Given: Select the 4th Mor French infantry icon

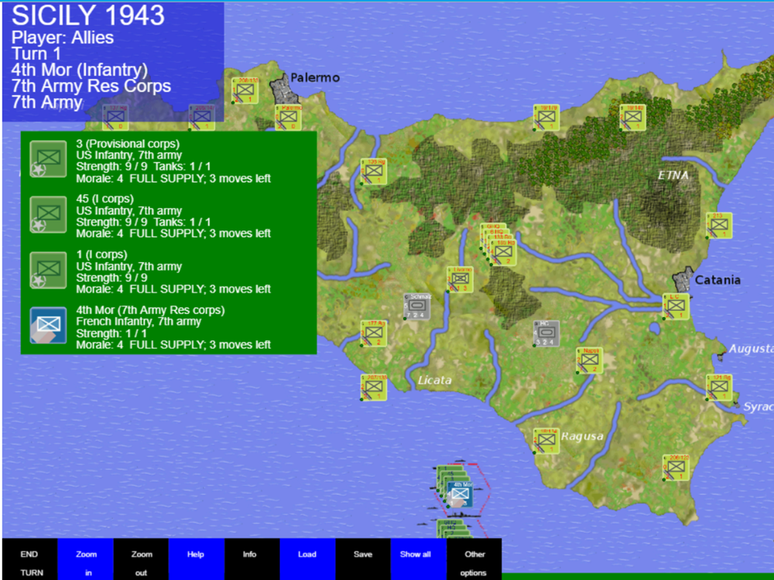Looking at the screenshot, I should [x=48, y=326].
